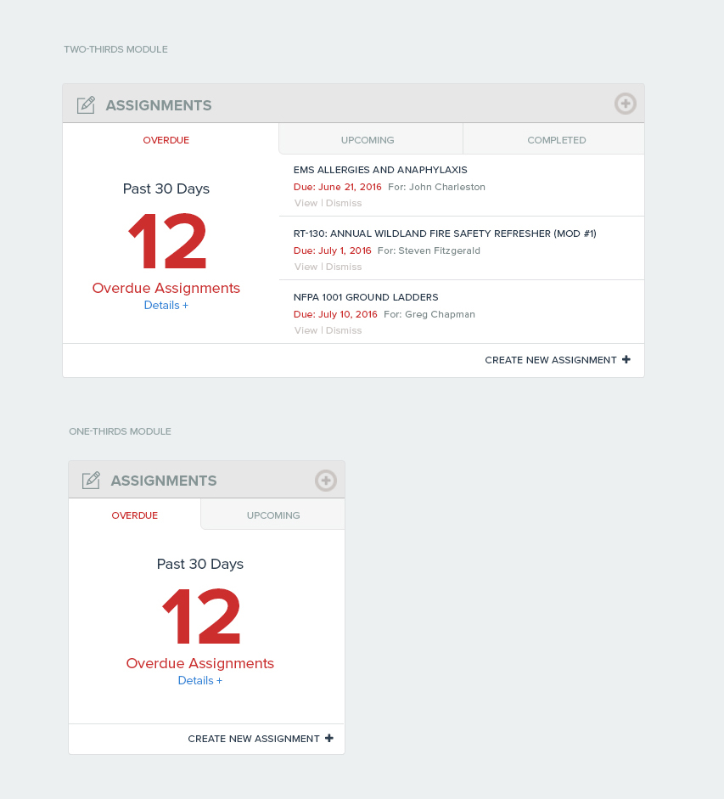
Task: Expand Details + in the two-thirds module
Action: click(x=166, y=305)
